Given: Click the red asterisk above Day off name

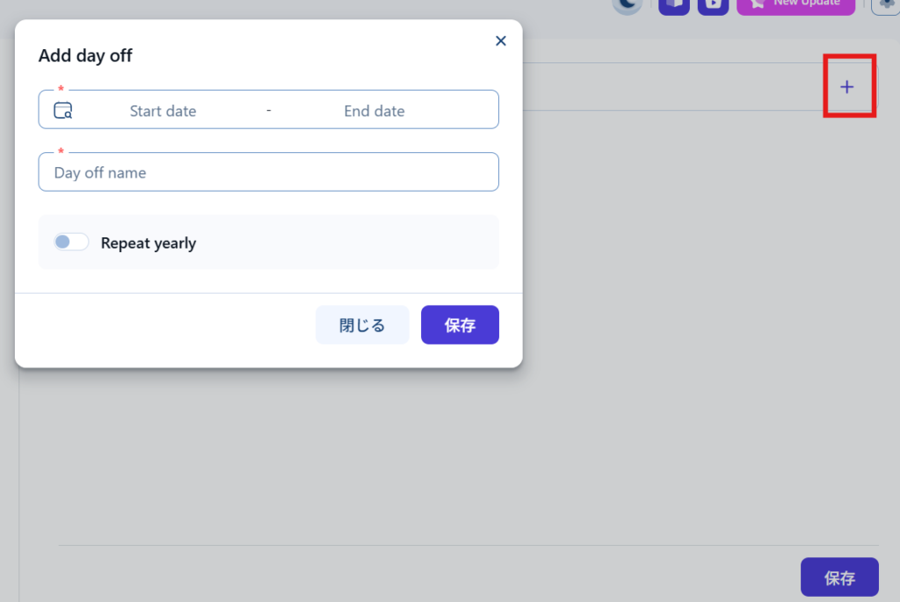Looking at the screenshot, I should point(61,152).
